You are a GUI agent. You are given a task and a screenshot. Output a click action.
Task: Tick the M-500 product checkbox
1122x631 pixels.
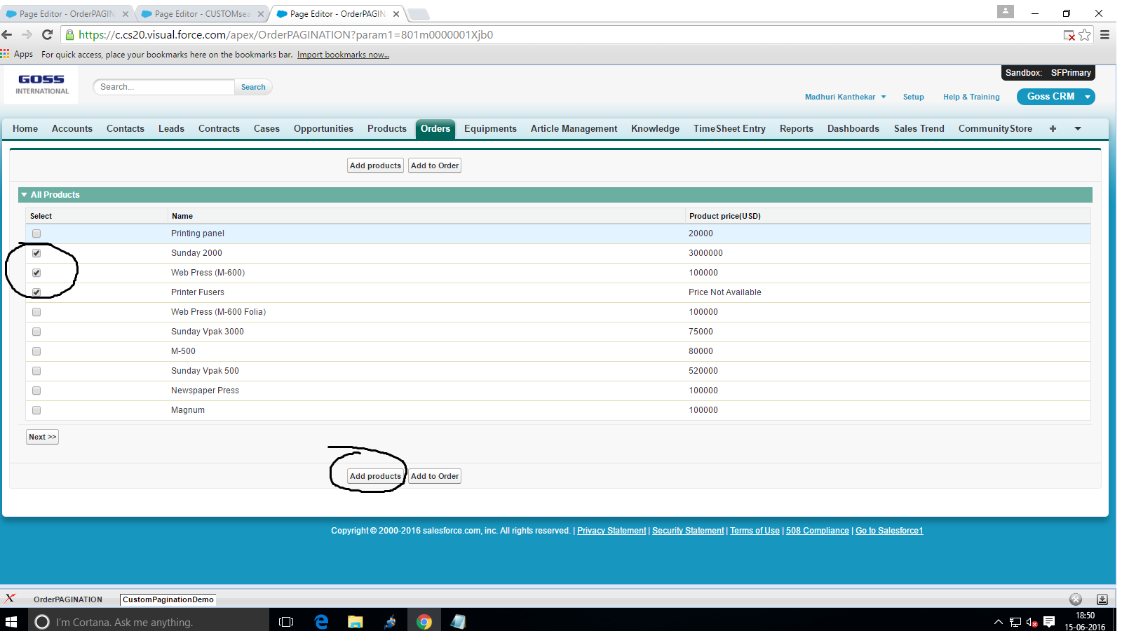(36, 351)
